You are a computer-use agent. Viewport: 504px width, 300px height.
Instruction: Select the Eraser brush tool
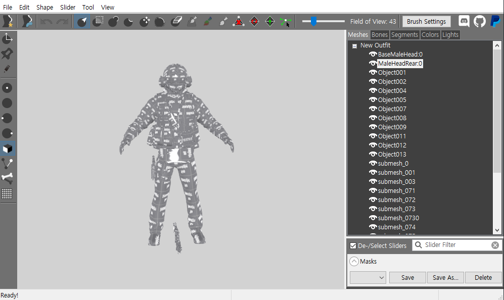tap(176, 22)
